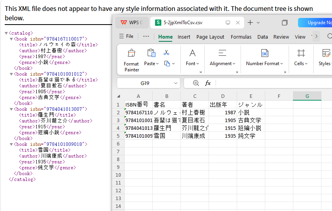Click the Alignment lines icon
This screenshot has width=332, height=211.
(222, 53)
